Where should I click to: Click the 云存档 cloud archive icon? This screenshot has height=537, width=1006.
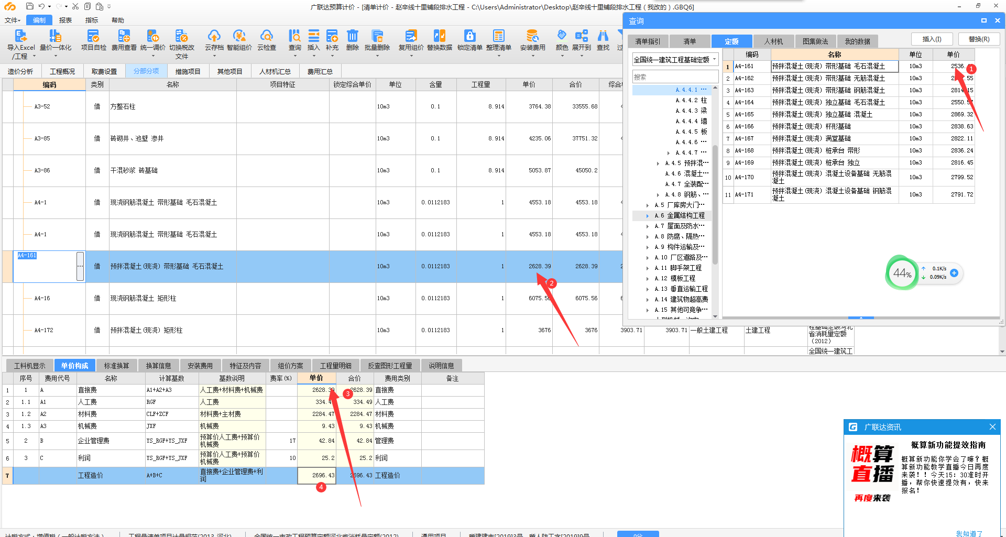click(214, 36)
